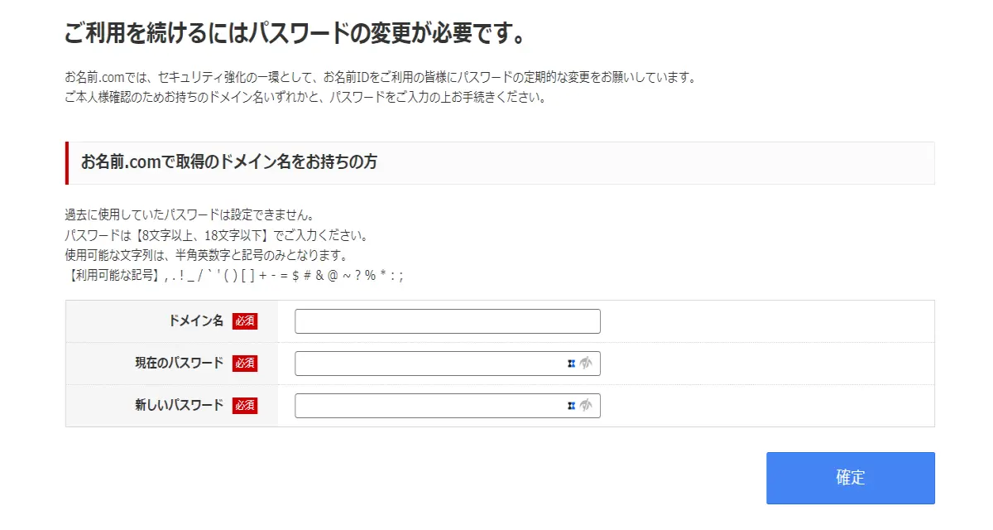
Task: Click the blue key-shaped autofill icon, current password row
Action: click(x=571, y=363)
